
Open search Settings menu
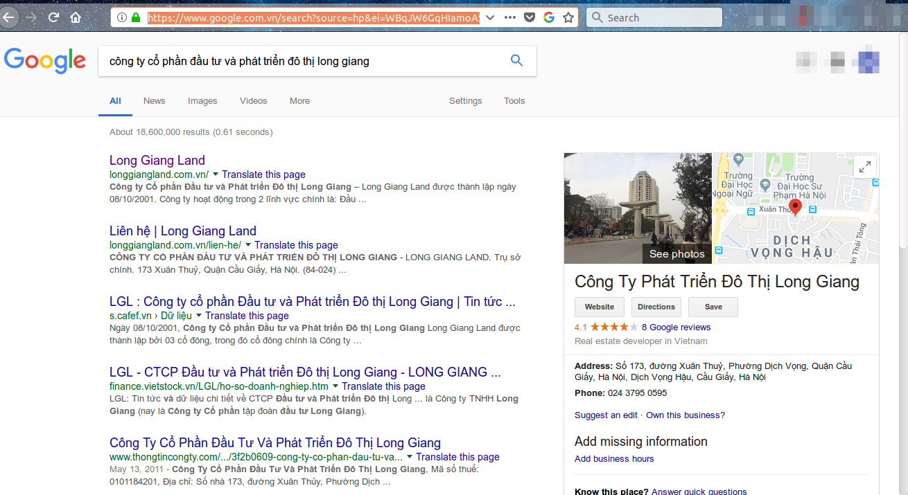pos(465,101)
